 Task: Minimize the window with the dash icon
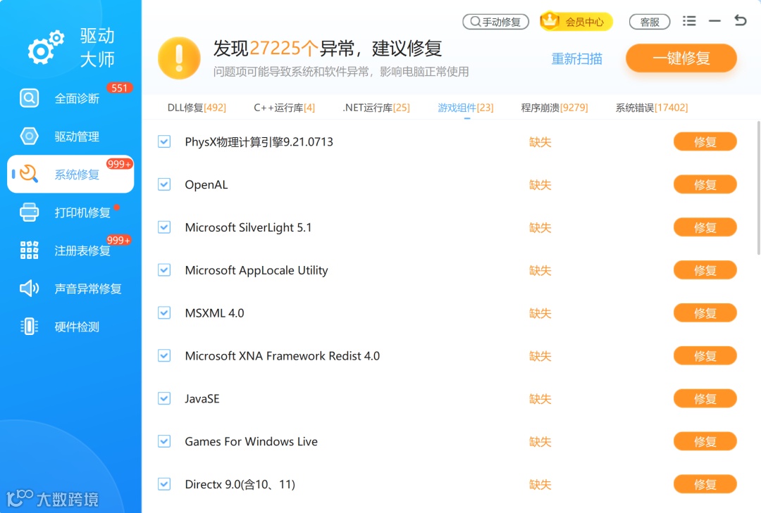[714, 21]
